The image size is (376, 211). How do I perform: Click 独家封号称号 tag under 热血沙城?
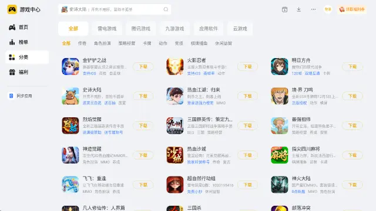(199, 162)
